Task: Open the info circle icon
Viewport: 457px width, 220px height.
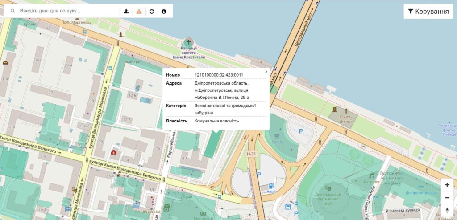Action: click(164, 11)
